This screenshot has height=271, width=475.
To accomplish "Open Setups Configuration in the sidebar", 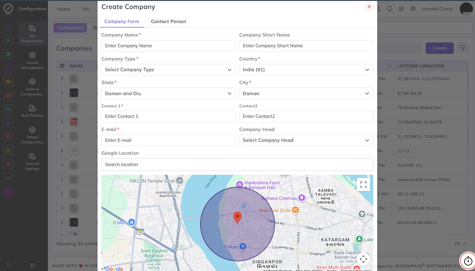I will (x=32, y=135).
